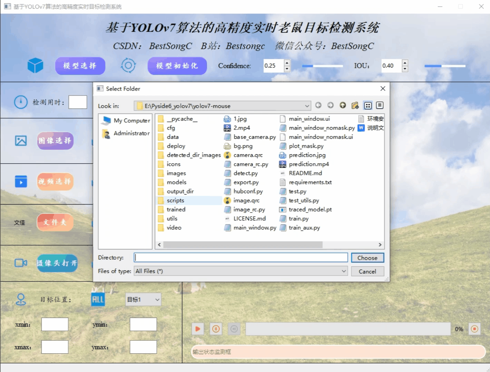Click the dialog Back arrow icon
The image size is (490, 372).
coord(318,105)
